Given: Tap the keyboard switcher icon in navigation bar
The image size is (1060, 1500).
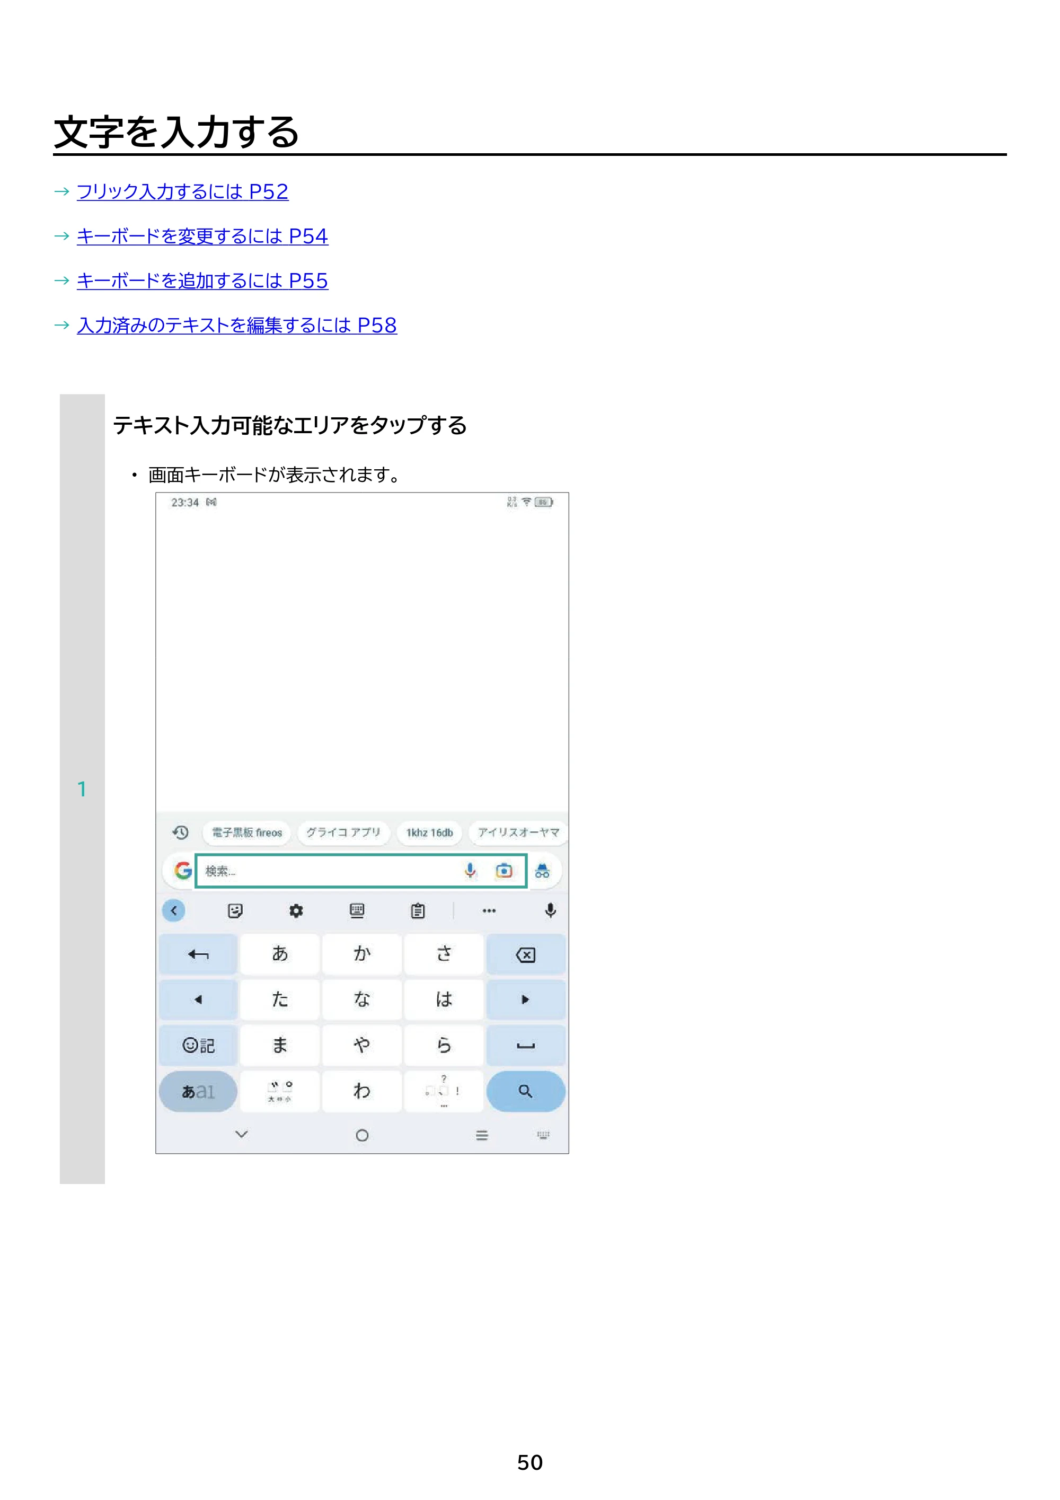Looking at the screenshot, I should [x=543, y=1135].
